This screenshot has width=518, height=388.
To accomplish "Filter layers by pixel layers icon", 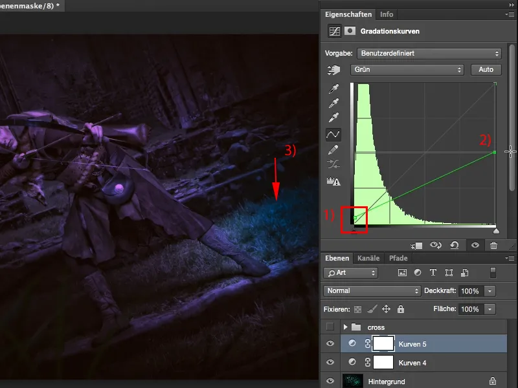I will (x=402, y=272).
